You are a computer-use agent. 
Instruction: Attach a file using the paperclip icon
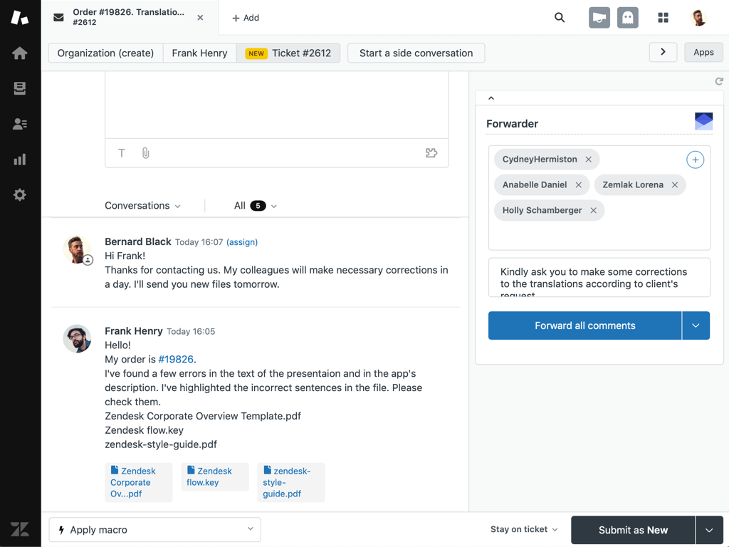point(146,152)
